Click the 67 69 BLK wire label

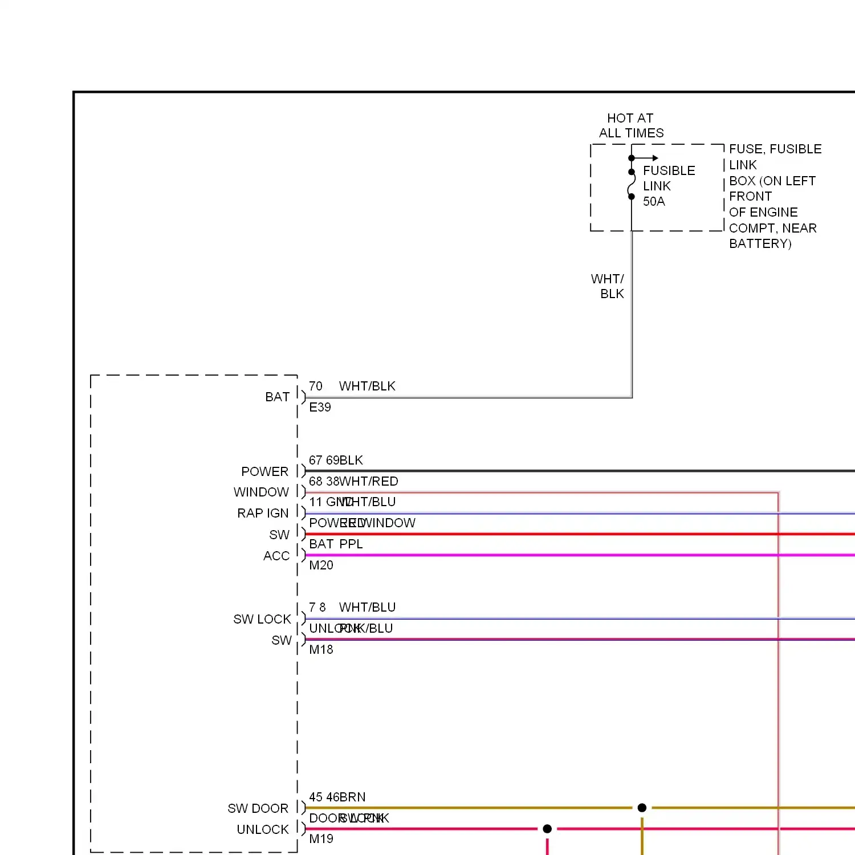tap(336, 460)
